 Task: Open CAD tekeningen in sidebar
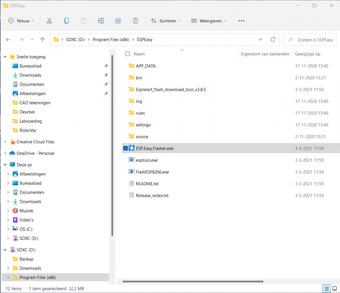click(35, 103)
